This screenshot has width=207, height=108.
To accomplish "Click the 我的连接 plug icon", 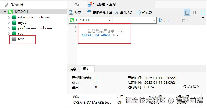I will click(x=6, y=5).
